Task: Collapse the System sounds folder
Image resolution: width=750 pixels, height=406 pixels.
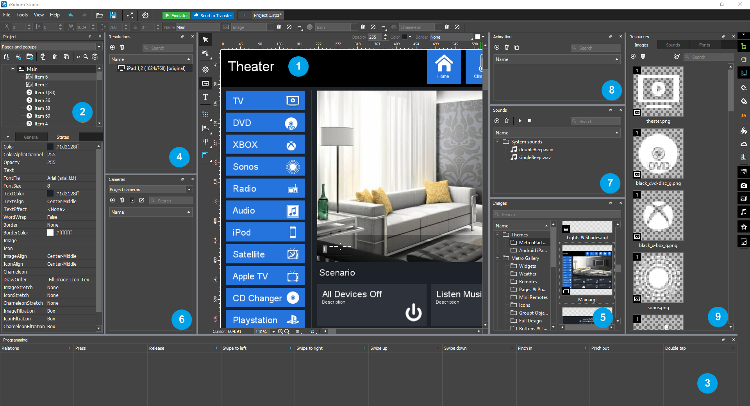Action: [497, 141]
